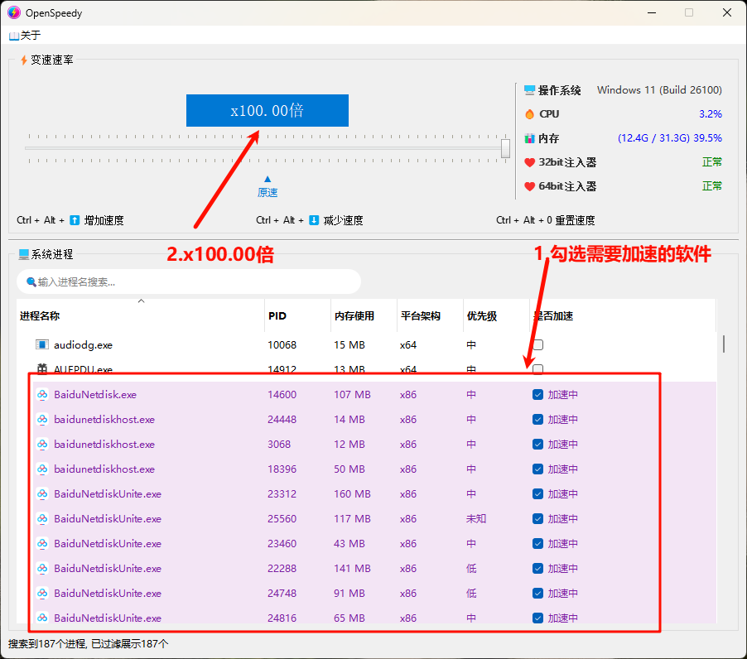747x659 pixels.
Task: Open the 关于 menu
Action: [24, 35]
